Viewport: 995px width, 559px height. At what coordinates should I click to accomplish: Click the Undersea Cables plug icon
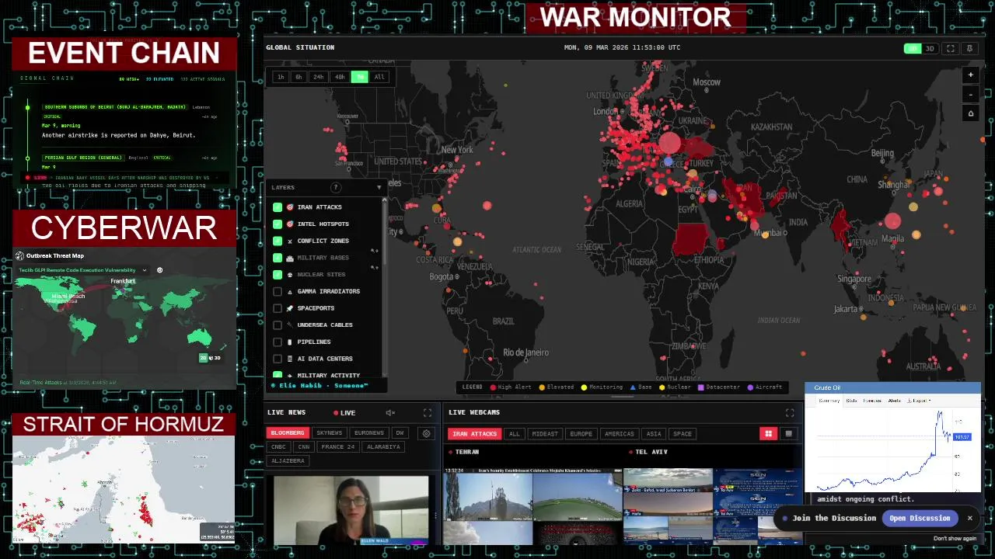click(290, 325)
